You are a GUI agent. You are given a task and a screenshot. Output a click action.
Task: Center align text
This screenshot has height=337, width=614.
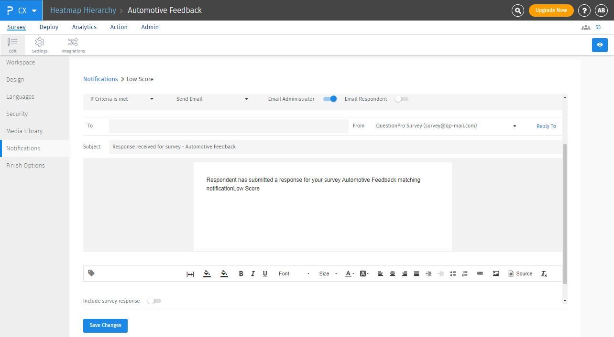[x=393, y=274]
